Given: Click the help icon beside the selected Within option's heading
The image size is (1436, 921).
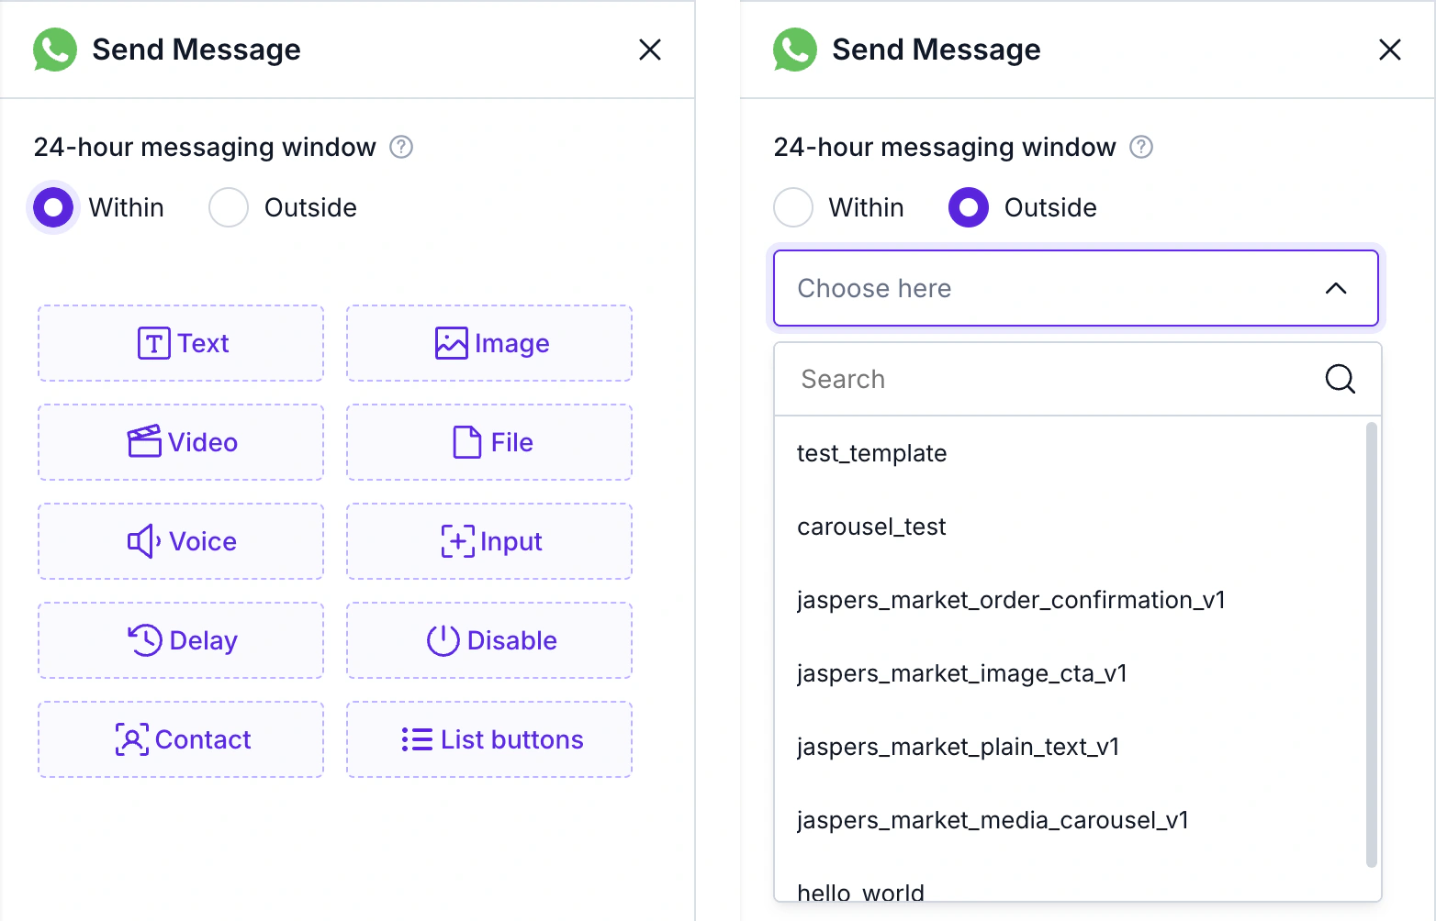Looking at the screenshot, I should 401,147.
